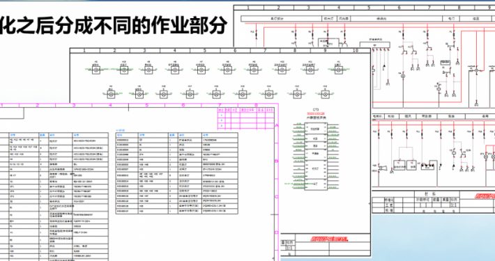This screenshot has height=261, width=495.
Task: Click column 1 header of middle drawing
Action: pos(84,51)
